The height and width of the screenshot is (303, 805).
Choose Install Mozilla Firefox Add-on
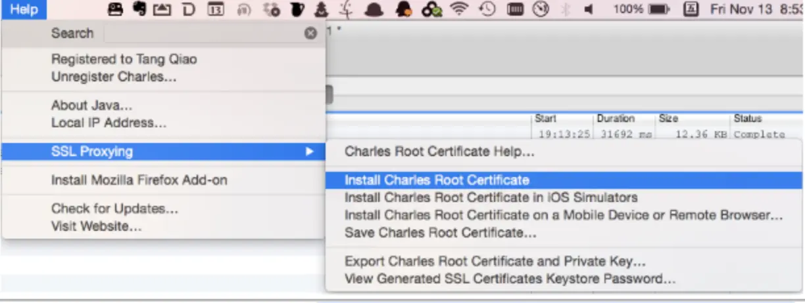(x=139, y=180)
